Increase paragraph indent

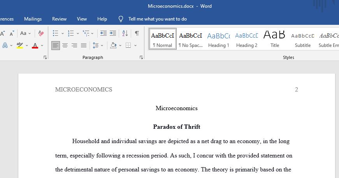click(x=113, y=33)
